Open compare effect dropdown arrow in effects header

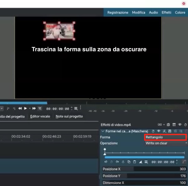tap(164, 125)
